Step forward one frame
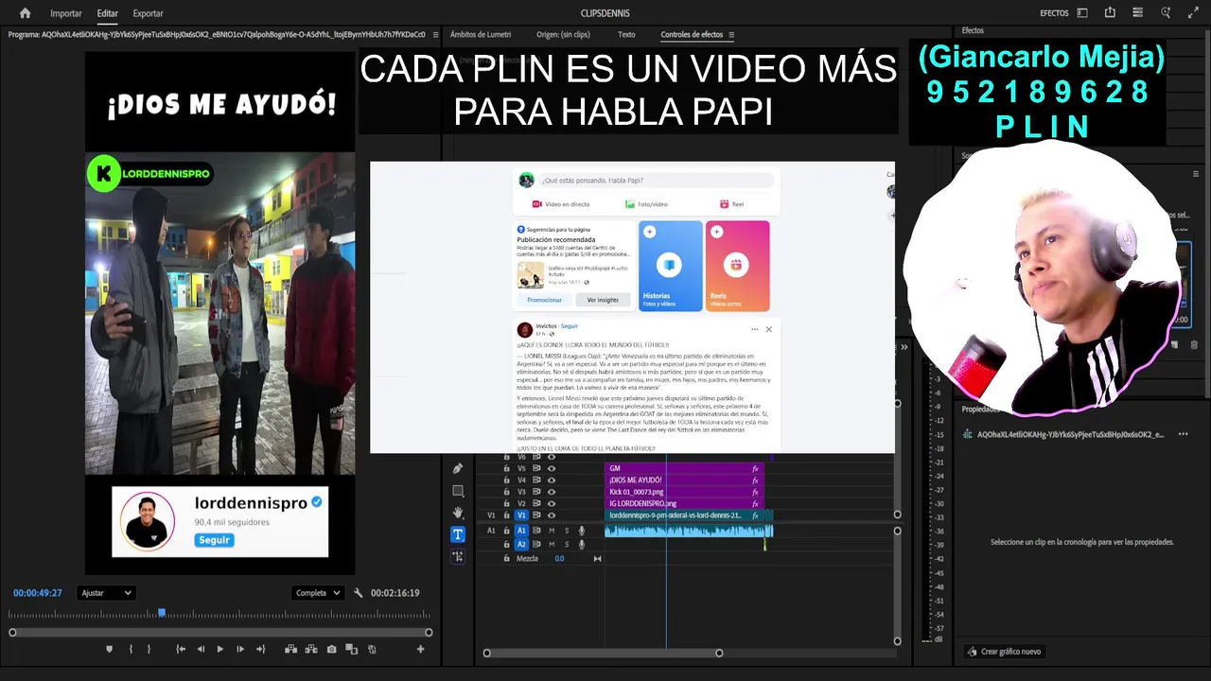1211x681 pixels. pyautogui.click(x=240, y=649)
